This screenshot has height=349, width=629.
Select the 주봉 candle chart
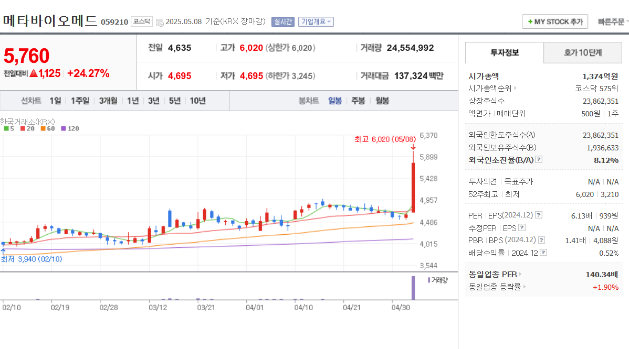coord(358,101)
